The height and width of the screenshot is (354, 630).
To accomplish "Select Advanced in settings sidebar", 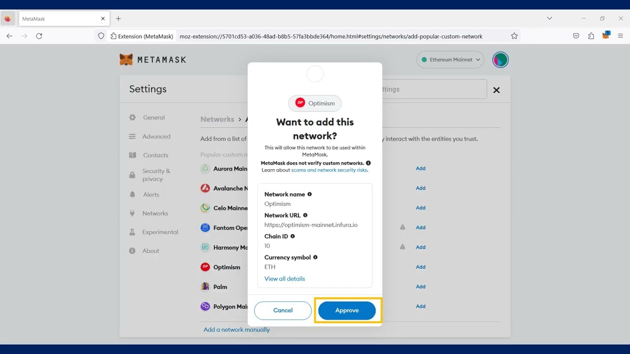I will [157, 137].
